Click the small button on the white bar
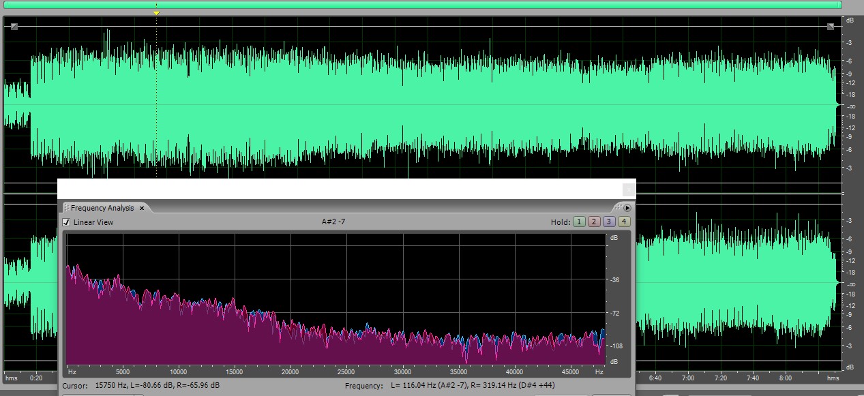Viewport: 864px width, 396px height. 629,189
